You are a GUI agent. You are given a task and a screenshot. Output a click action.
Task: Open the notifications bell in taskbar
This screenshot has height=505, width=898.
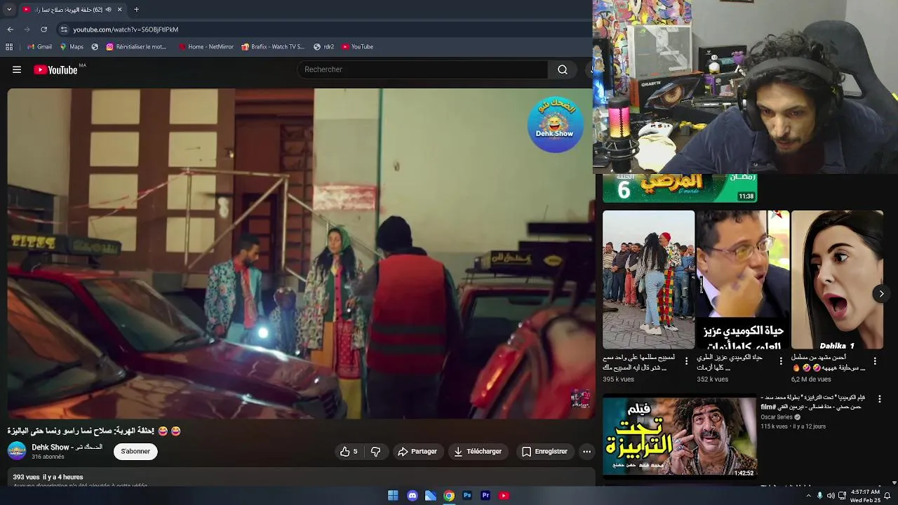pyautogui.click(x=887, y=496)
